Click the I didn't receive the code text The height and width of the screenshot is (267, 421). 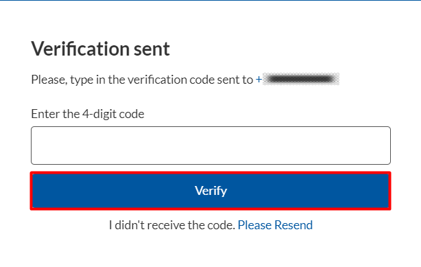(172, 225)
